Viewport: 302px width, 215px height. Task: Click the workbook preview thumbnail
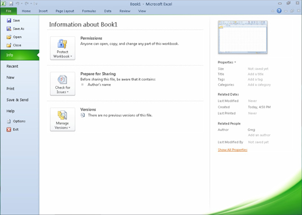click(243, 37)
